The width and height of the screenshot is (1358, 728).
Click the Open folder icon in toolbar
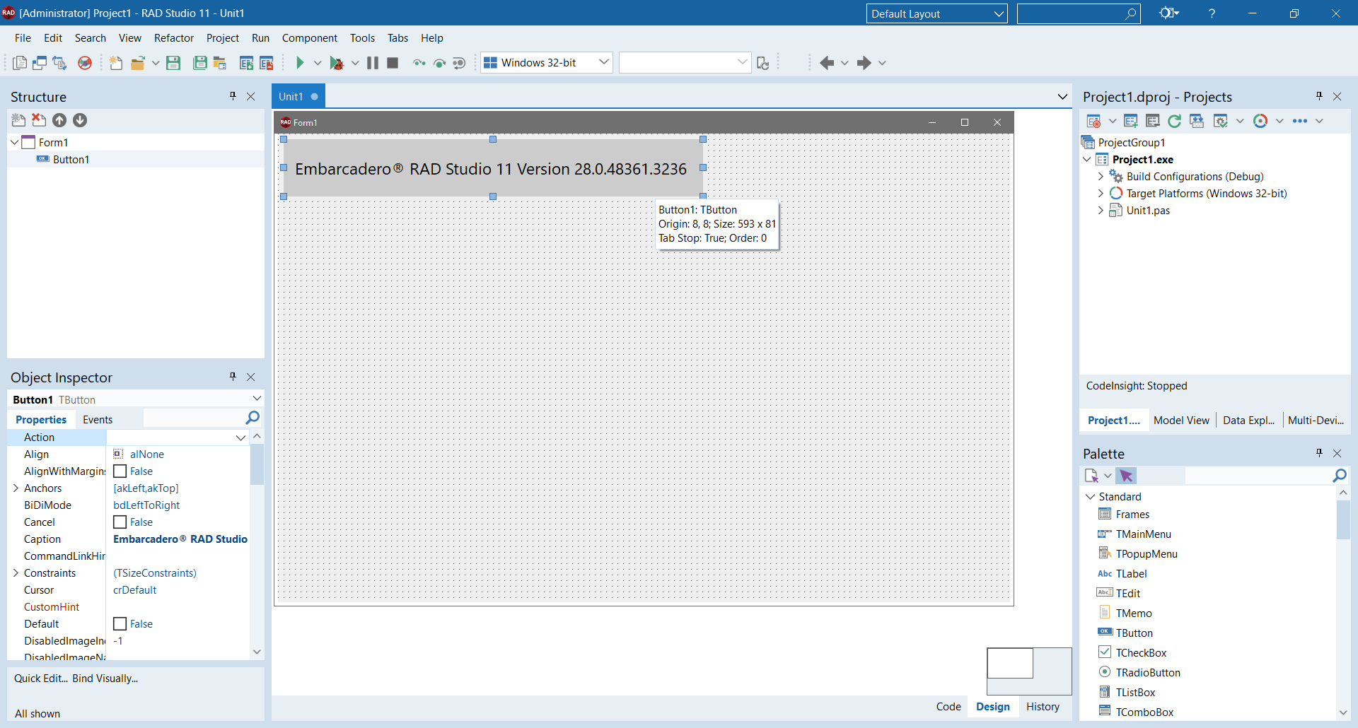click(x=138, y=63)
